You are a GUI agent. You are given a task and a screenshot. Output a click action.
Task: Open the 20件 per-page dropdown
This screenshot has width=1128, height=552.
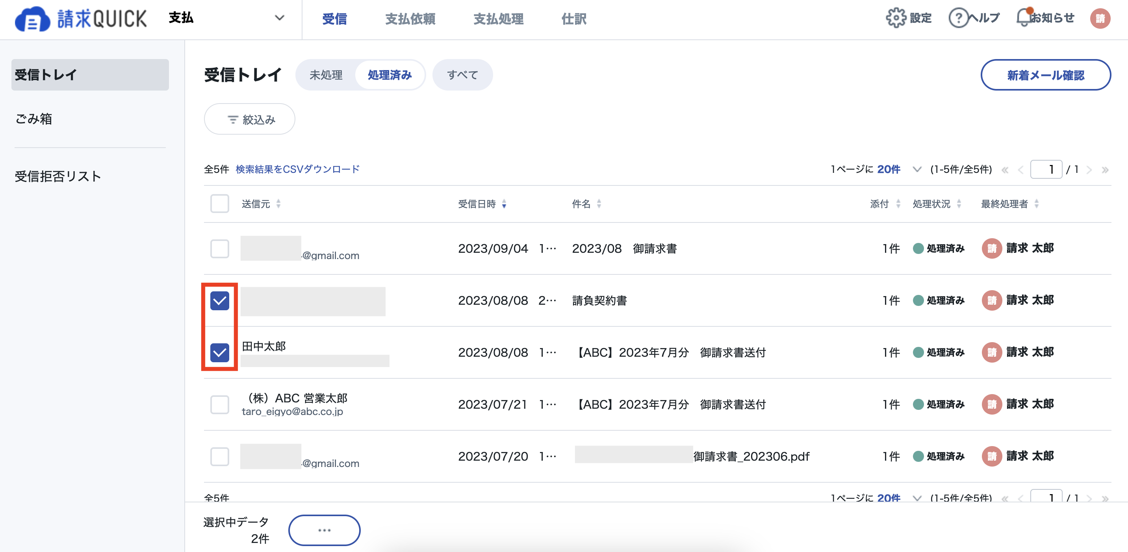tap(916, 169)
